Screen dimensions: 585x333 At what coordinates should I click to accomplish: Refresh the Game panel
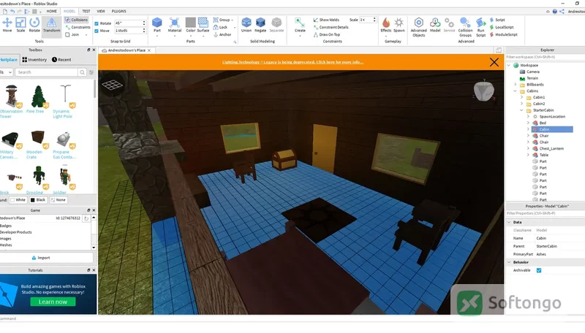click(86, 218)
